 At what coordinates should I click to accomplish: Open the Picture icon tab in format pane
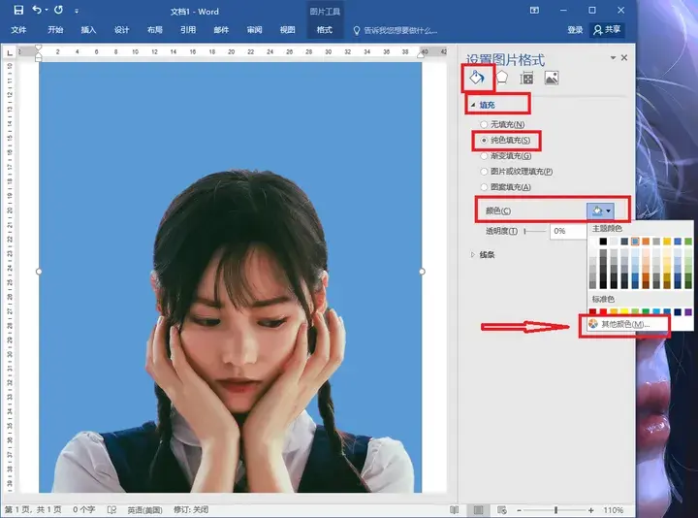[x=551, y=78]
